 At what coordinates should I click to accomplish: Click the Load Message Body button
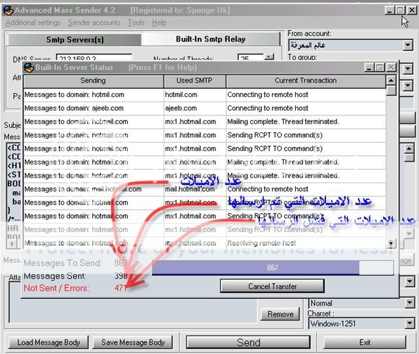point(48,342)
